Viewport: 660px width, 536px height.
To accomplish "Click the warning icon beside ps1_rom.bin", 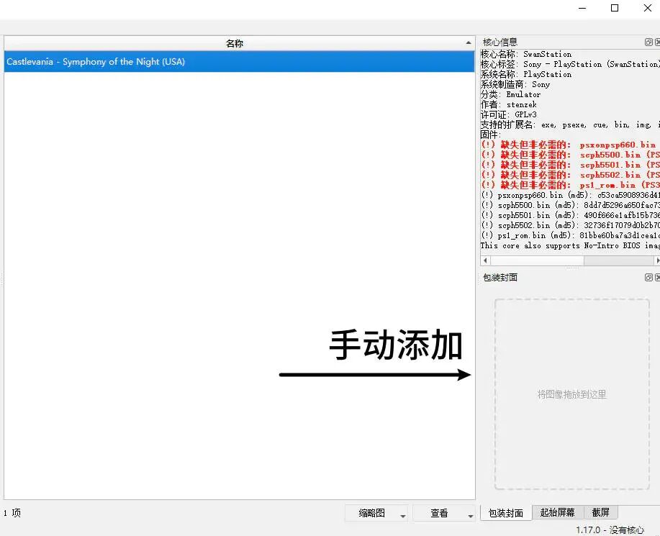I will (x=488, y=184).
